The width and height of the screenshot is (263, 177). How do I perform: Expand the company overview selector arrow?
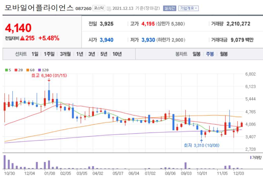(196, 8)
